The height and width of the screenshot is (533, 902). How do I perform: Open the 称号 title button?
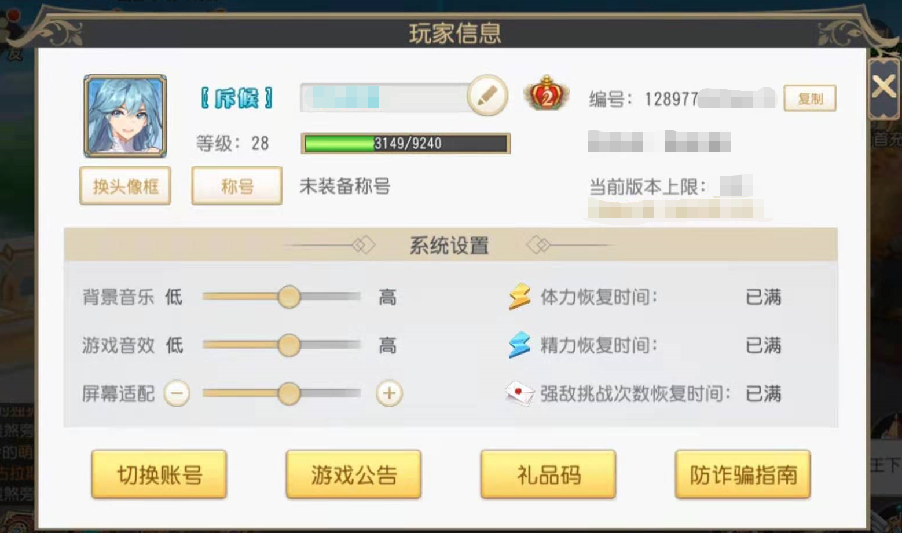tap(237, 186)
